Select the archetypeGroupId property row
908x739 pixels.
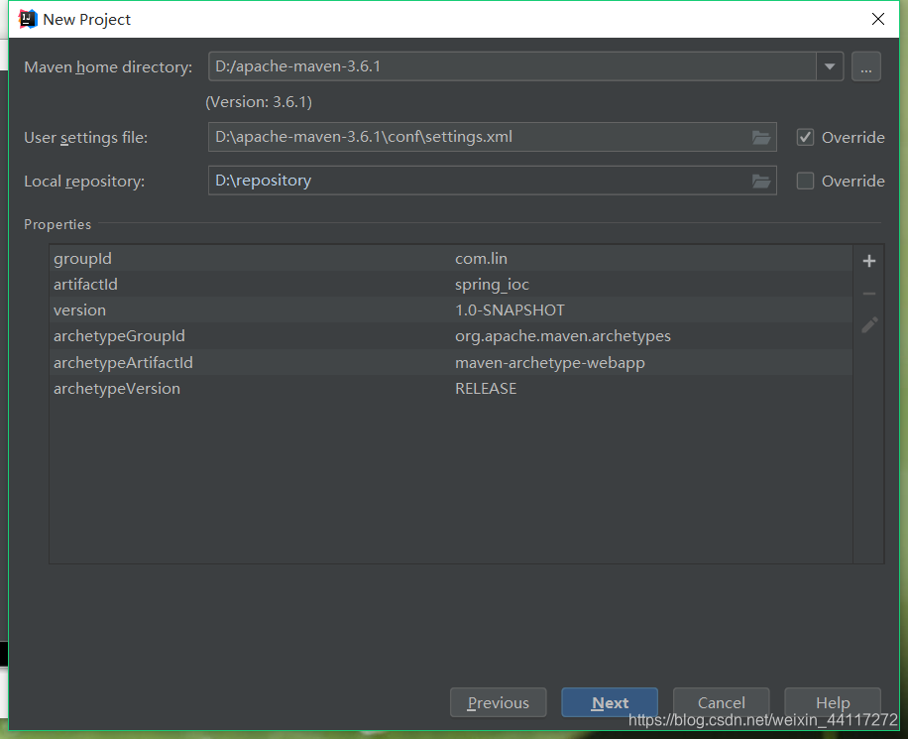tap(450, 336)
